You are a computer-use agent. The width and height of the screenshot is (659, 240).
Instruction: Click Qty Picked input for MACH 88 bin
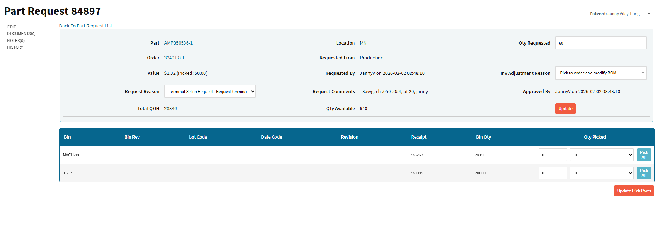point(552,155)
